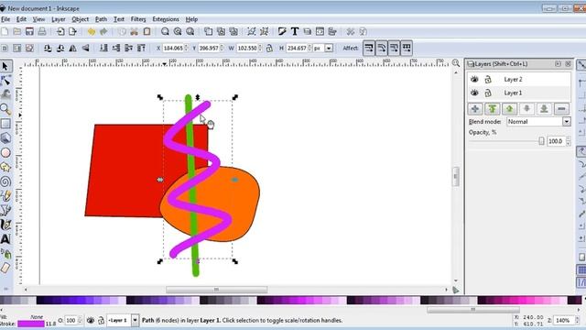The height and width of the screenshot is (330, 586).
Task: Lower current layer one step
Action: tap(526, 109)
